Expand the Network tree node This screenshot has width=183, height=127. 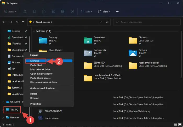[3, 118]
